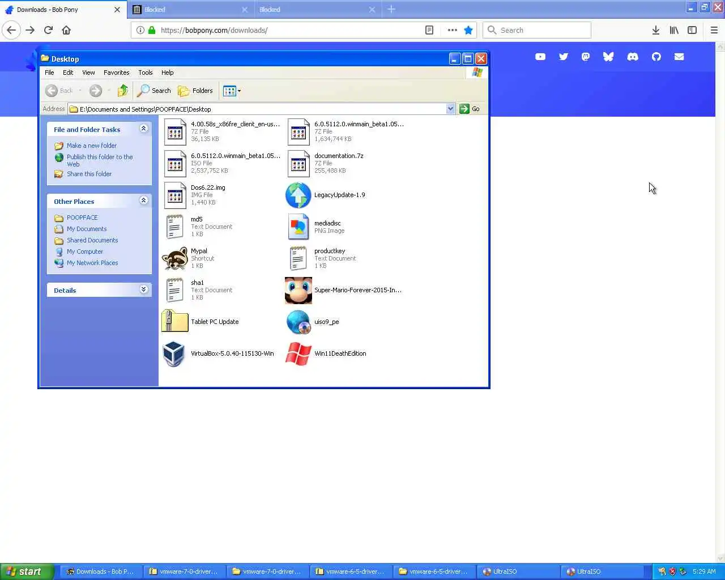Screen dimensions: 725x580
Task: Click the green Go arrow button
Action: (x=464, y=109)
